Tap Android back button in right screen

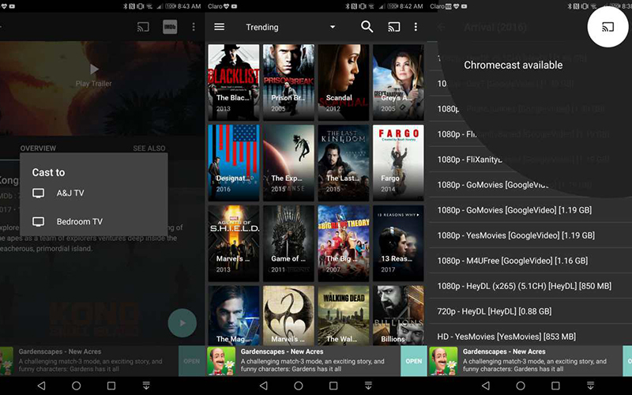point(486,386)
